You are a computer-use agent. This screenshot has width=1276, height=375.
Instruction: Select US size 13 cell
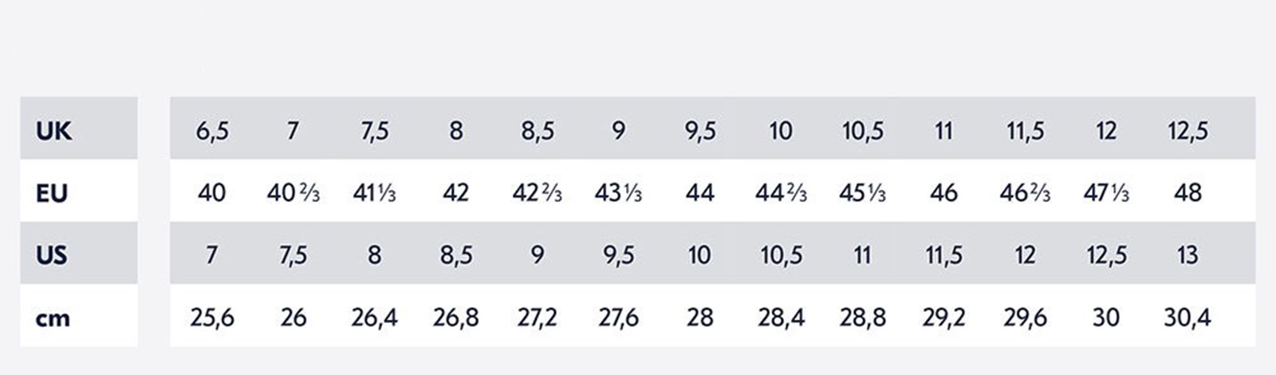pos(1187,255)
